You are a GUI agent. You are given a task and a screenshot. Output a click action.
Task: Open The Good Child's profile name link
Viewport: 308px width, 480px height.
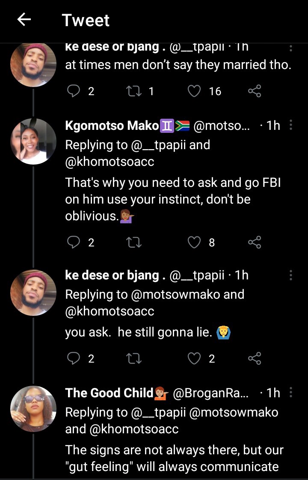point(109,393)
